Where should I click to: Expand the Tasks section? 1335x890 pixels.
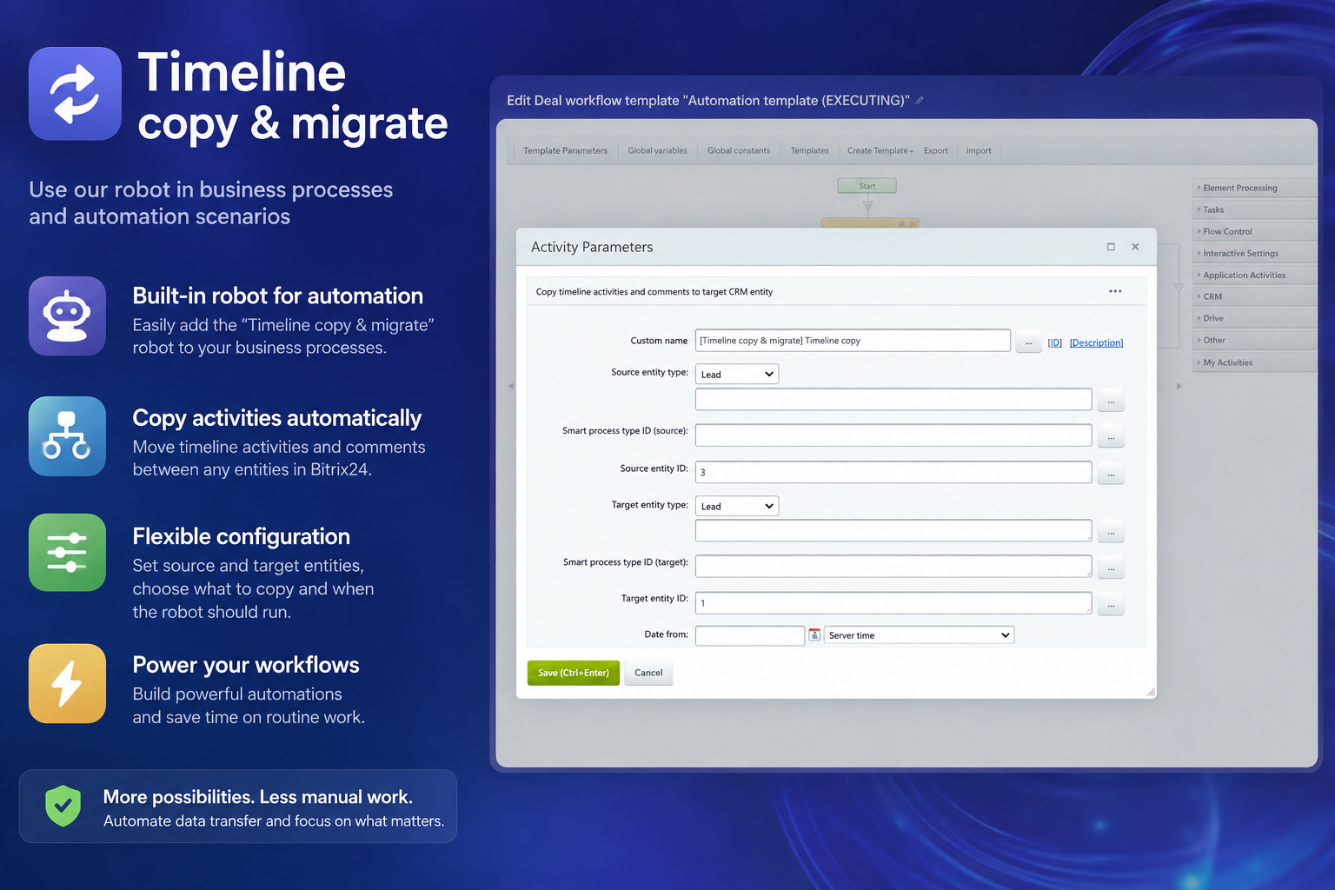tap(1255, 209)
